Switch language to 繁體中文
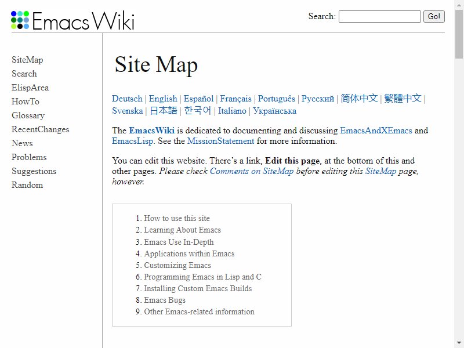This screenshot has width=464, height=348. click(403, 98)
